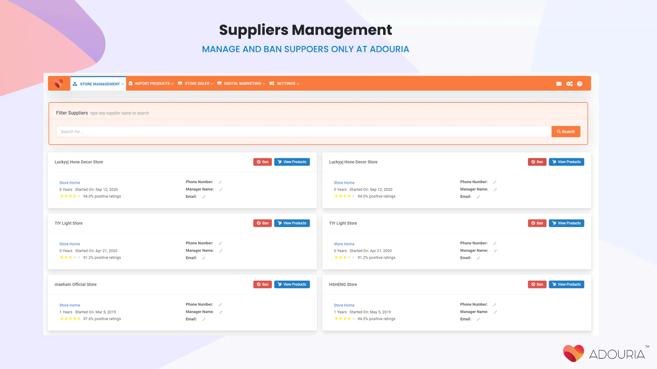Image resolution: width=657 pixels, height=369 pixels.
Task: Edit Phone Number in left TIY Light Store card
Action: 220,244
